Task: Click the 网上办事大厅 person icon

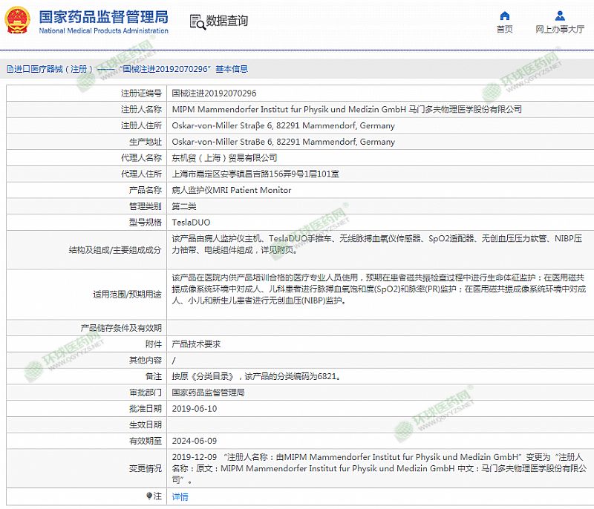Action: (x=559, y=16)
